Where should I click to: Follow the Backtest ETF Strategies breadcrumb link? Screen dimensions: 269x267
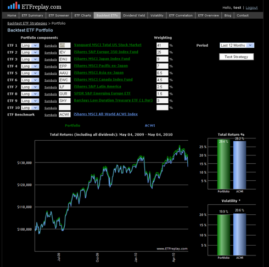27,24
